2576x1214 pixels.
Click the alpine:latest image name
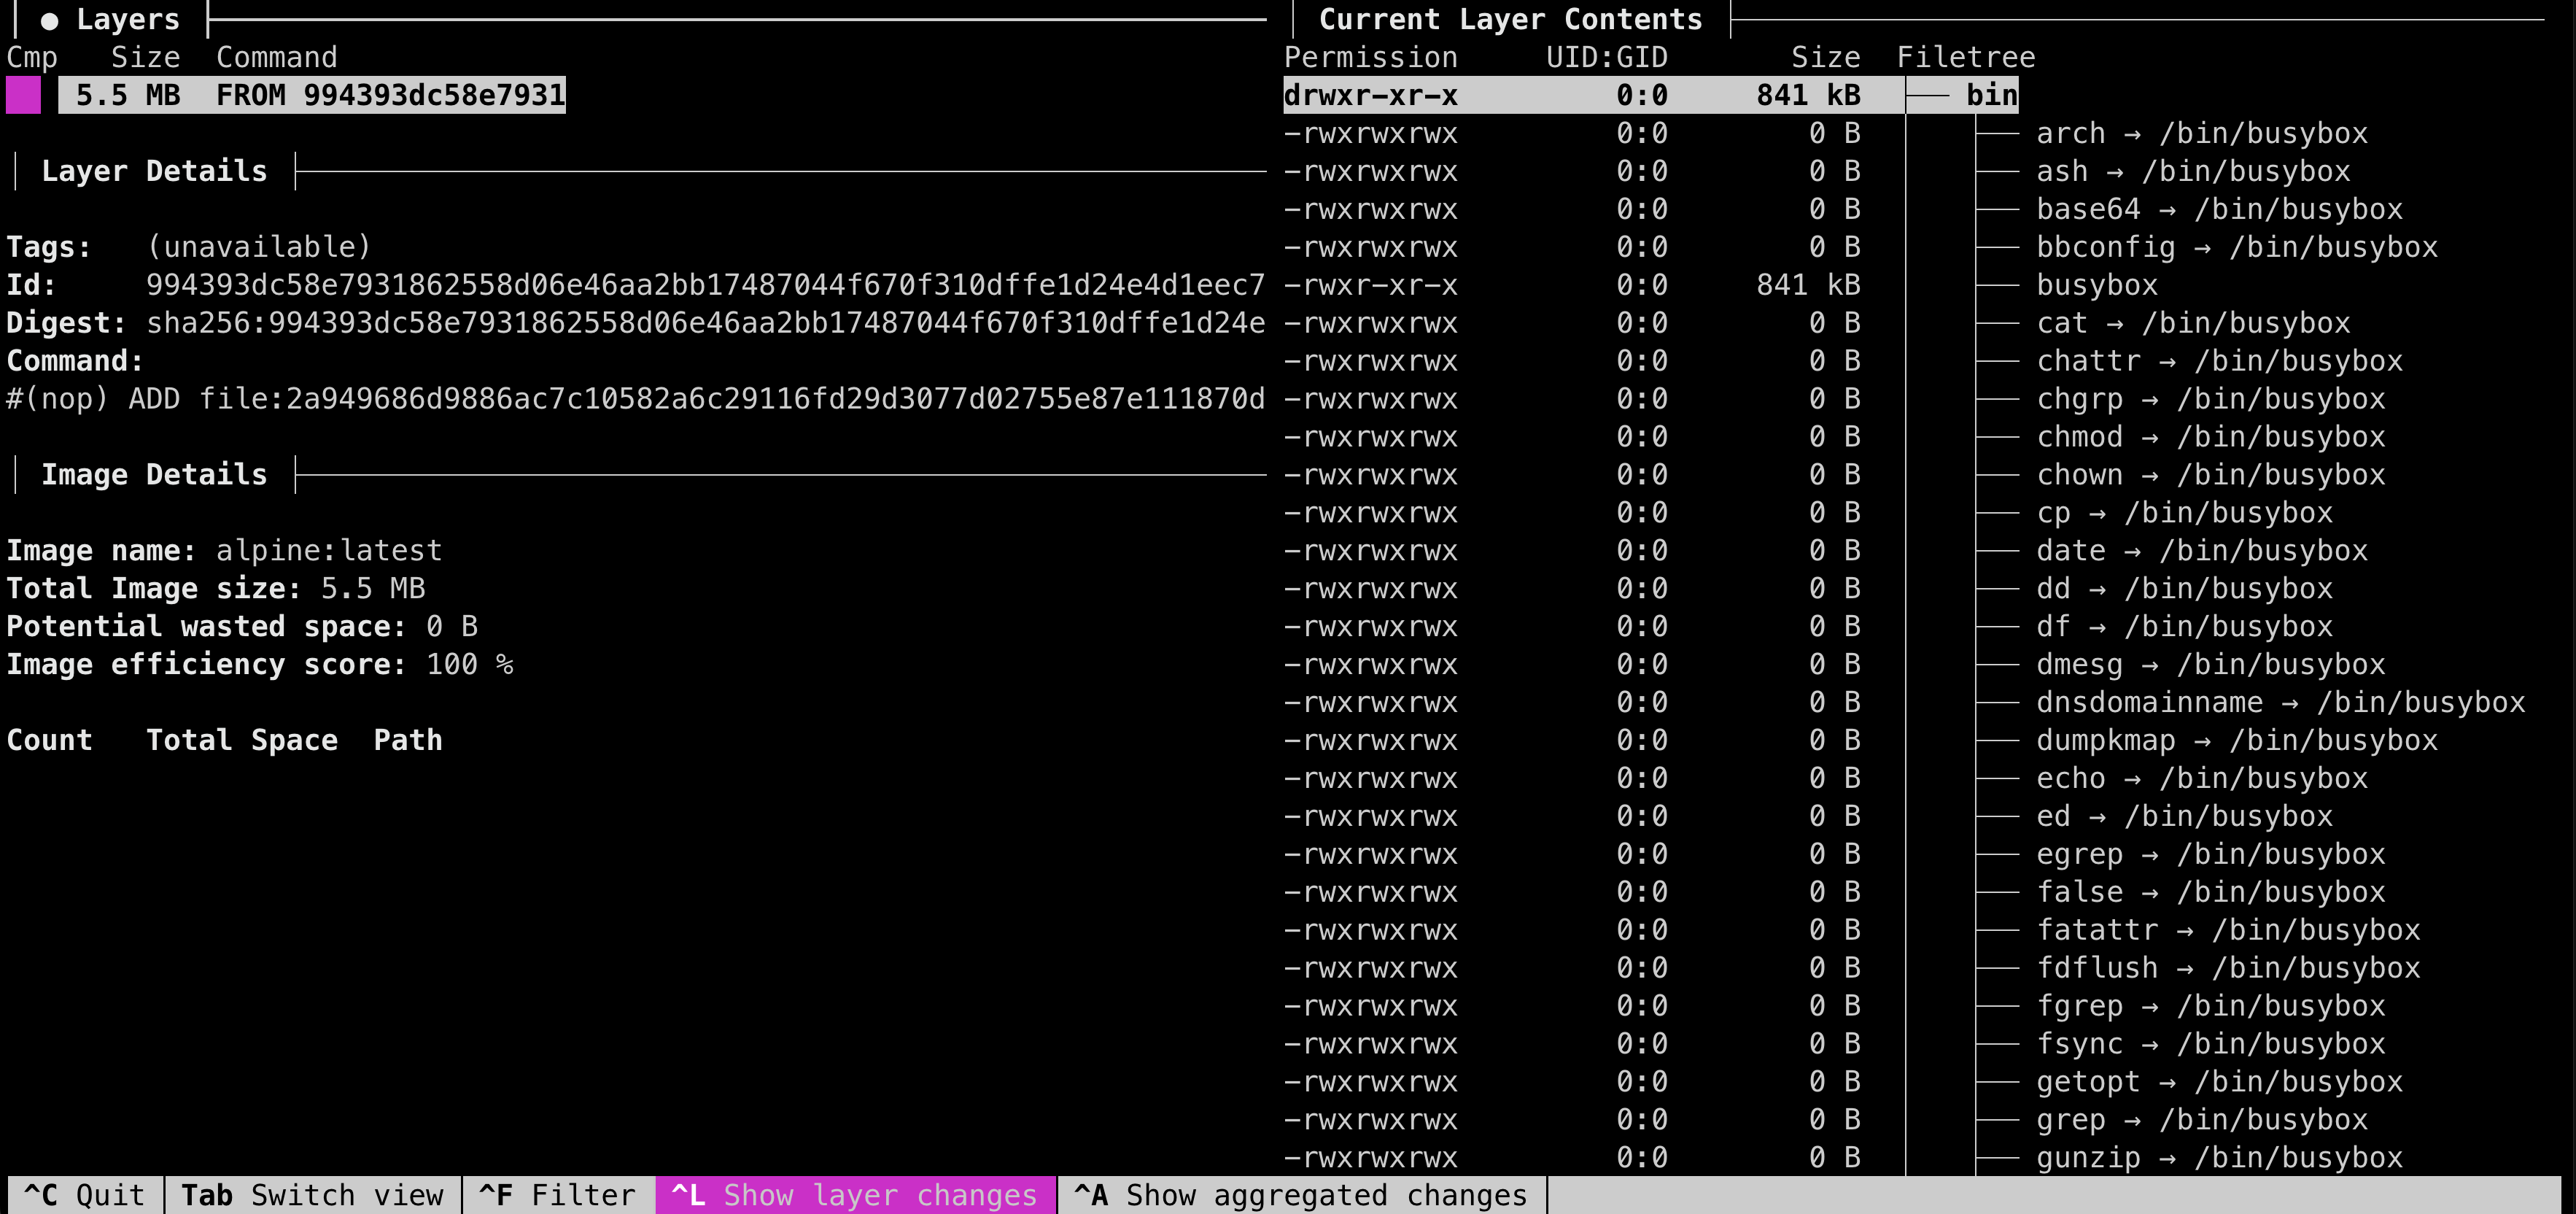(x=329, y=551)
